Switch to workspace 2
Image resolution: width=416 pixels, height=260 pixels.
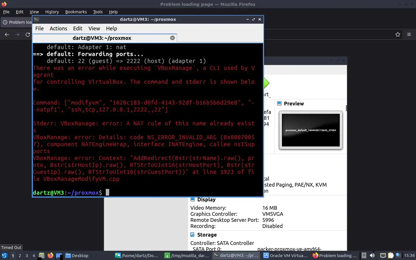(x=20, y=255)
